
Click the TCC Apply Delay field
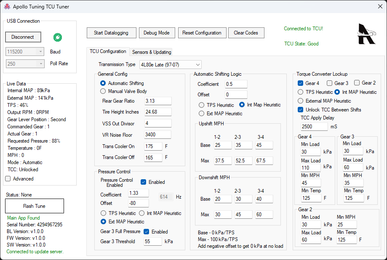click(314, 127)
